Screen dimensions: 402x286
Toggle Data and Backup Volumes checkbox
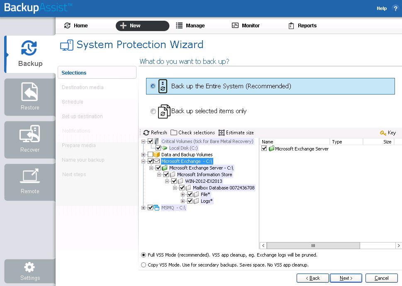(x=151, y=155)
